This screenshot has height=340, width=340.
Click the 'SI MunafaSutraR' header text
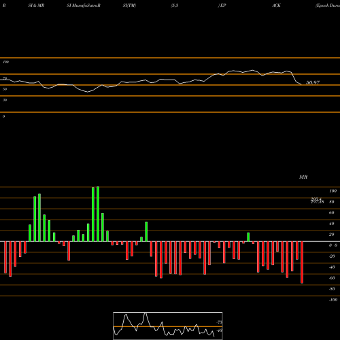[x=84, y=5]
